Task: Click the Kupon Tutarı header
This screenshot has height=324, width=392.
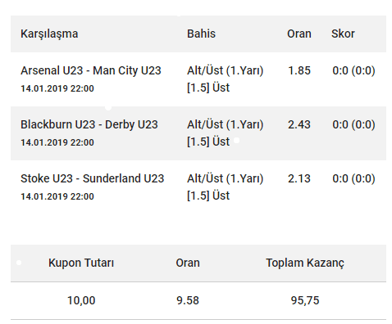Action: click(x=81, y=263)
